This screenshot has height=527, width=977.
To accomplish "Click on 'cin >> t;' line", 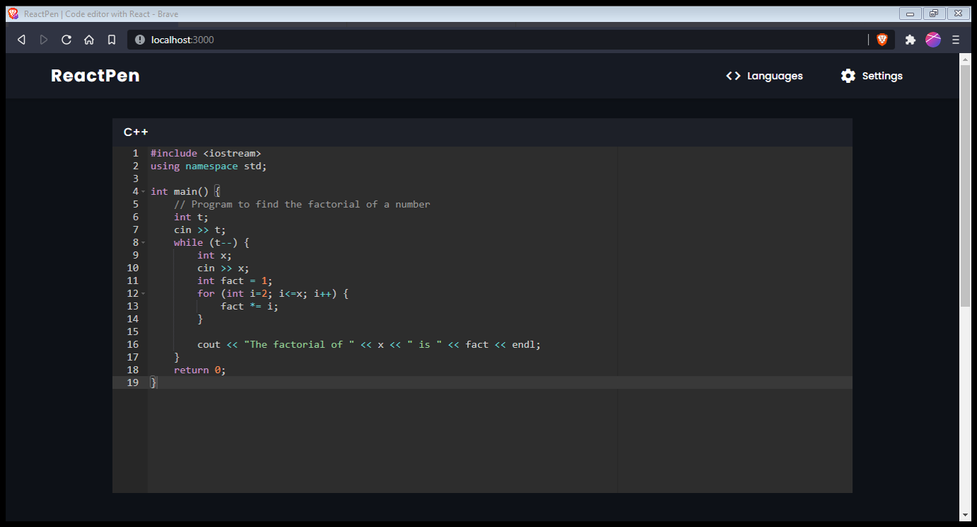I will pos(200,229).
